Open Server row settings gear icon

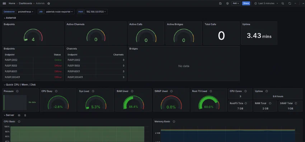[x=19, y=115]
